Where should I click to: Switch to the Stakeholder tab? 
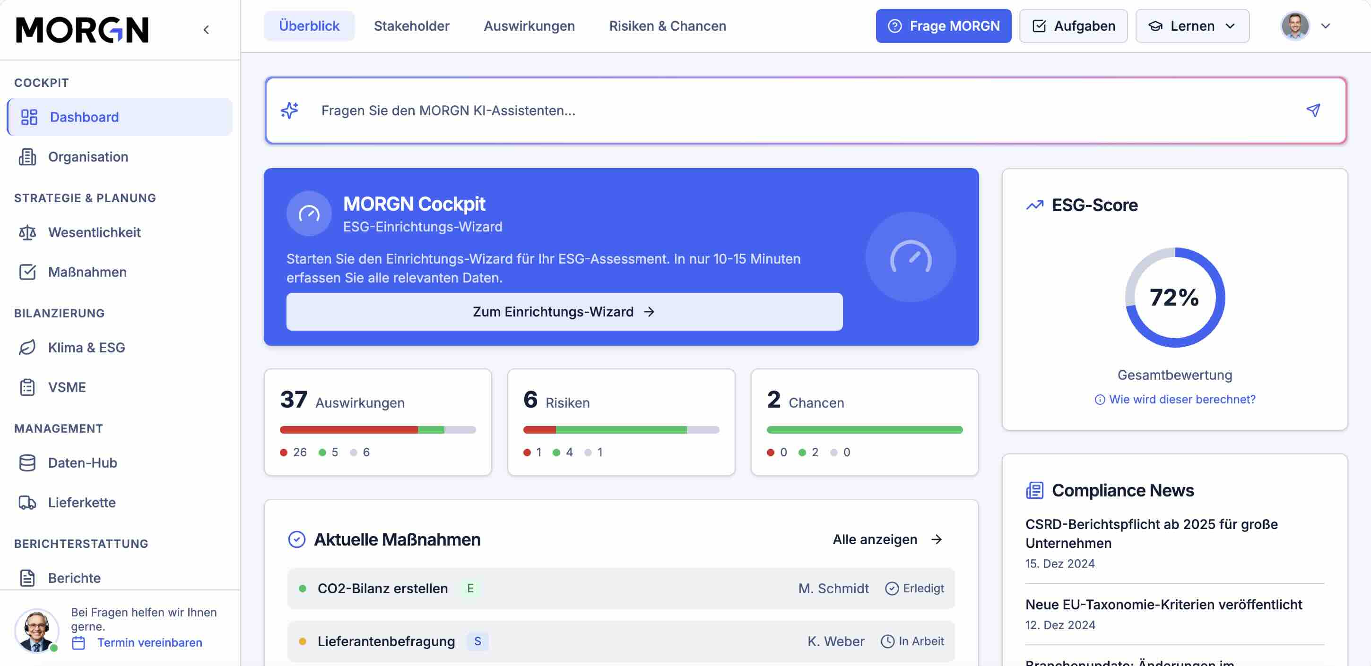pos(411,26)
